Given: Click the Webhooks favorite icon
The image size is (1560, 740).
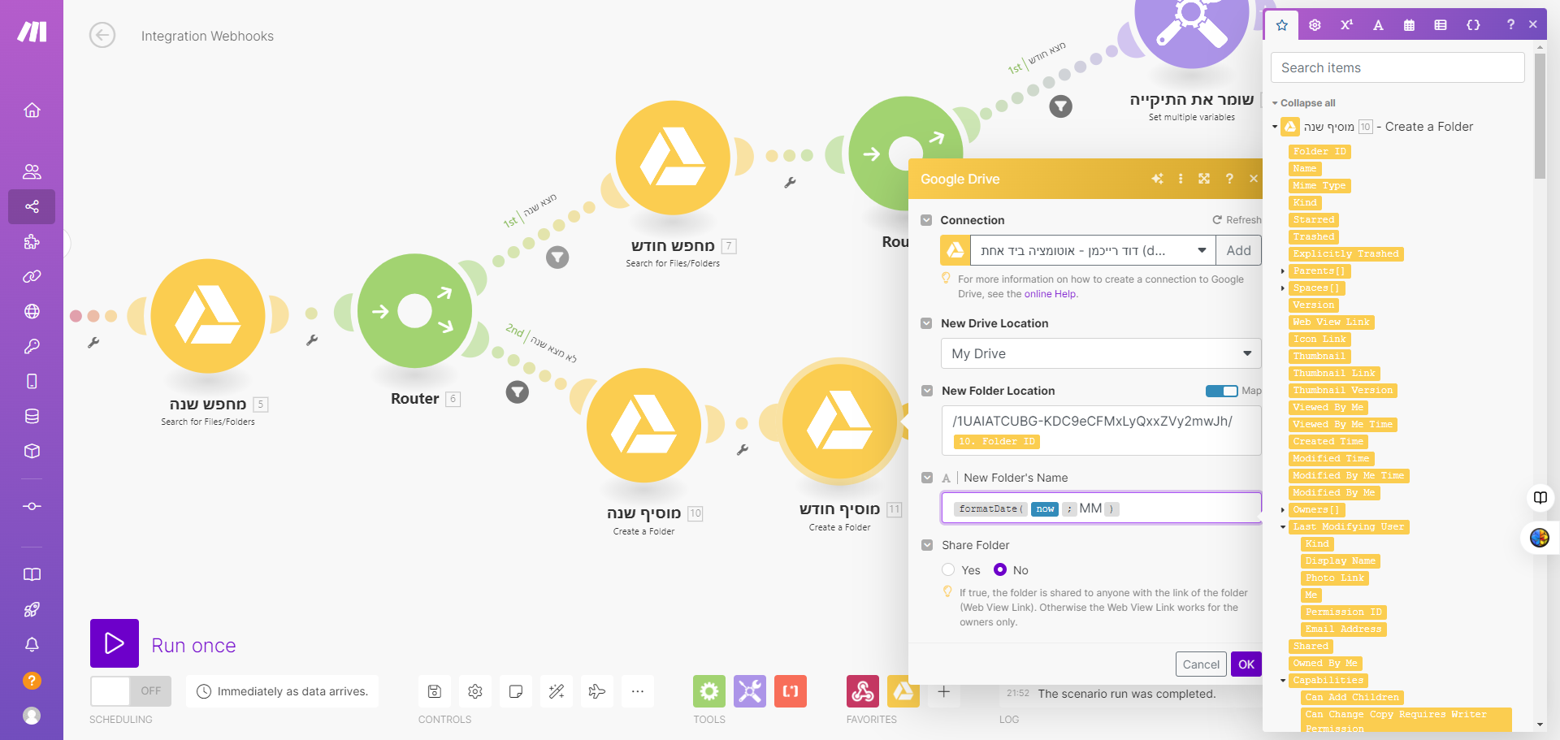Looking at the screenshot, I should (x=862, y=691).
